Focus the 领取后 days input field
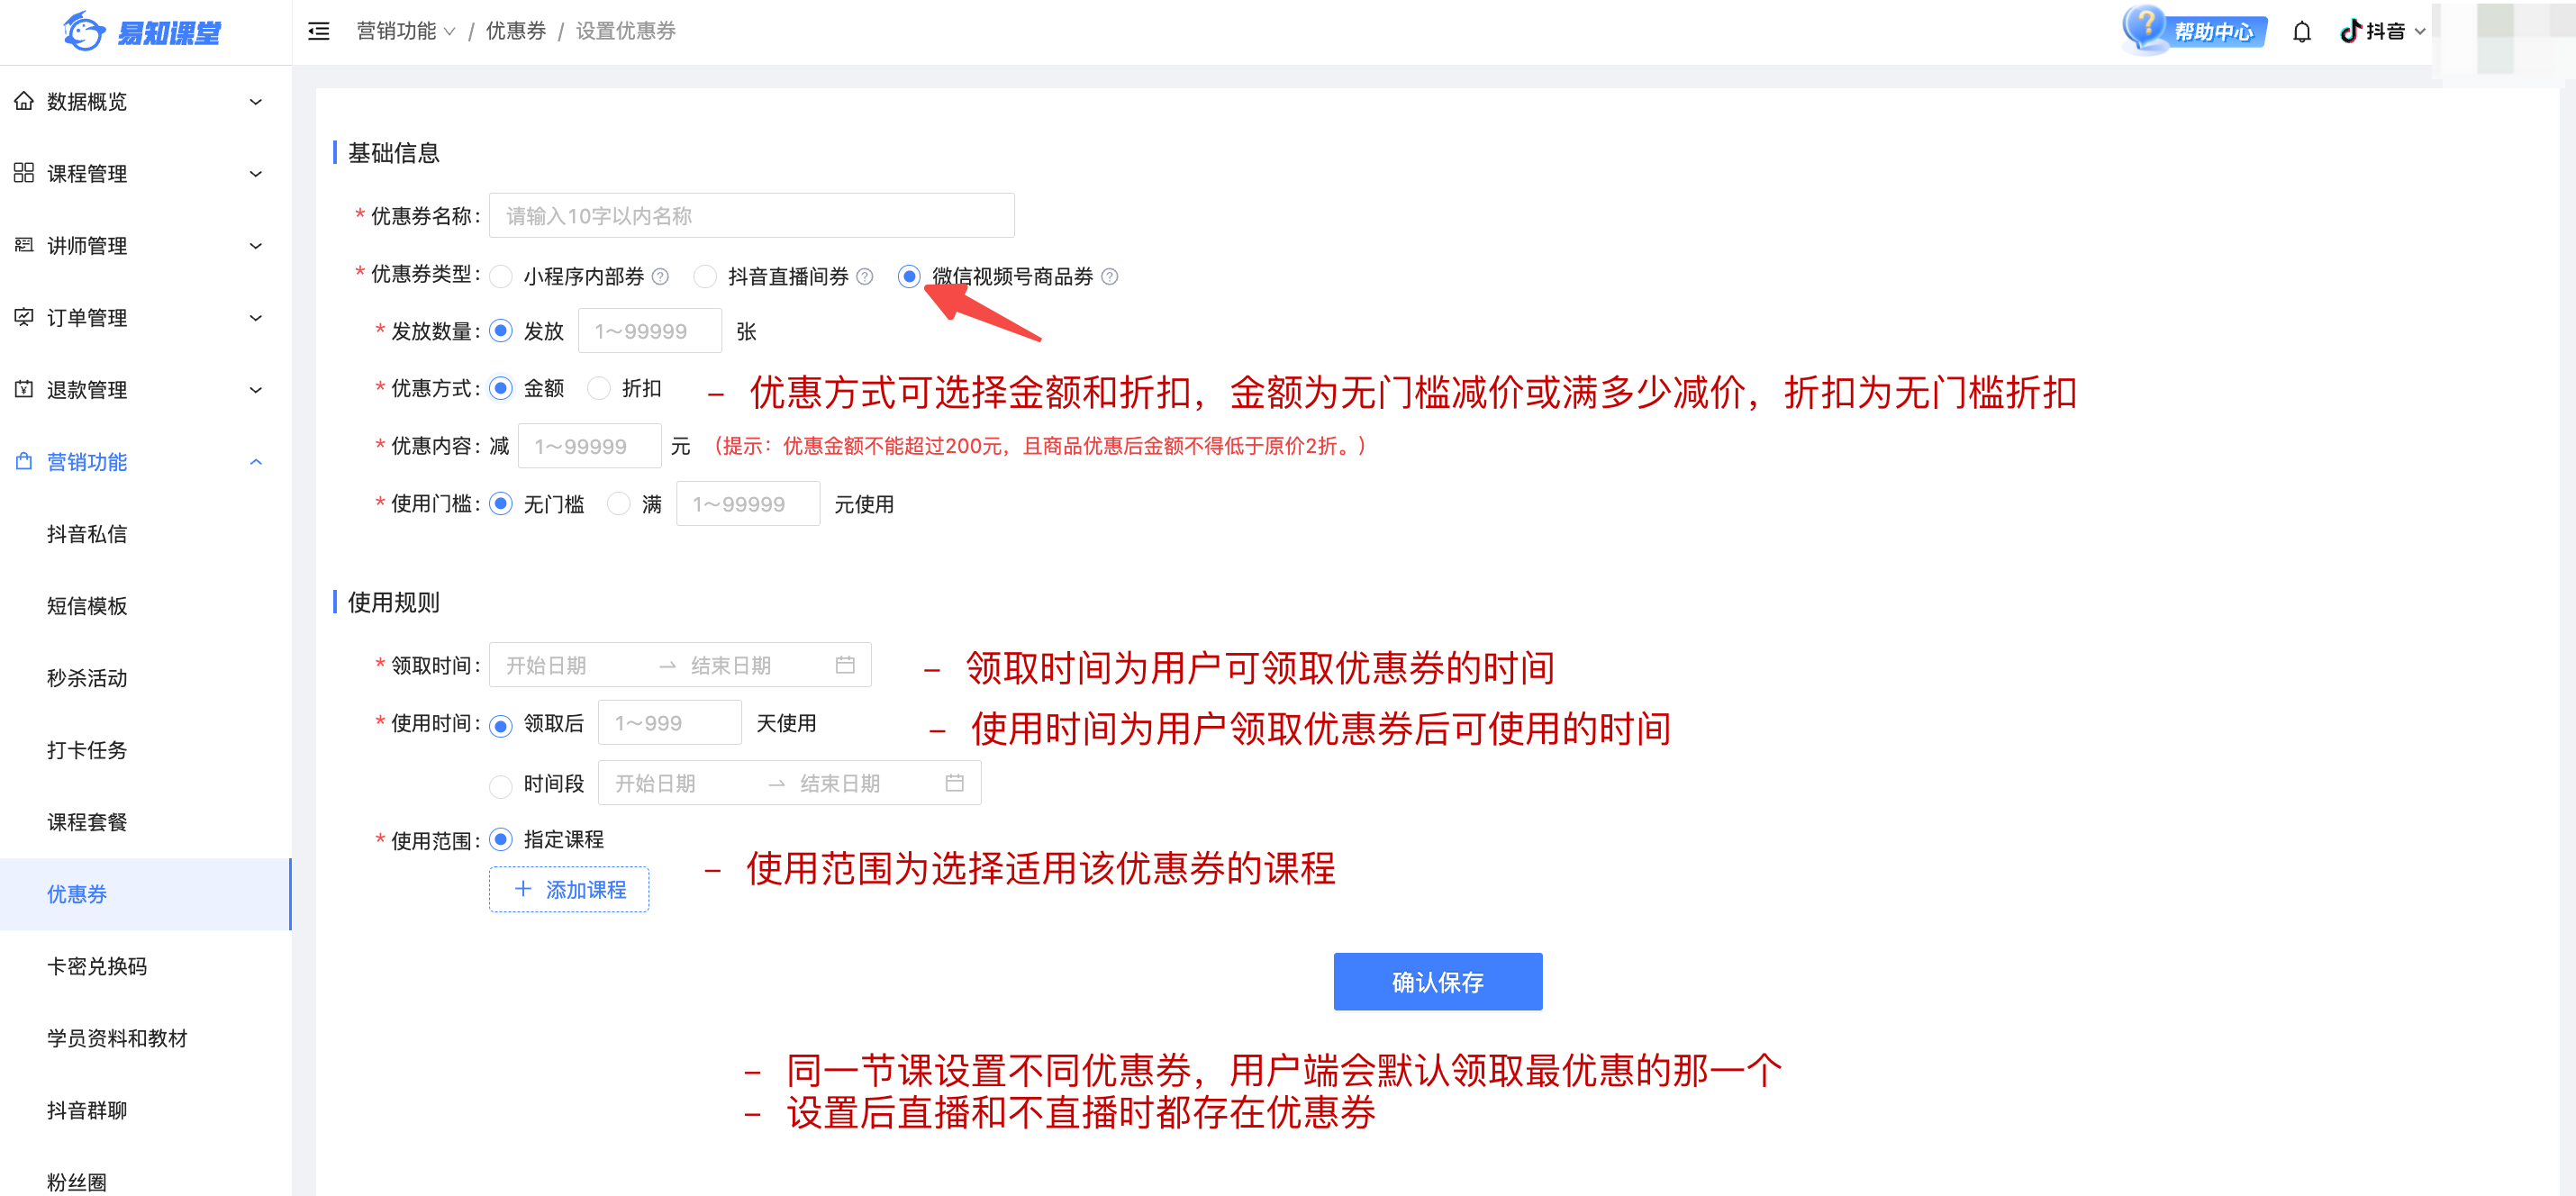Viewport: 2576px width, 1196px height. point(669,722)
